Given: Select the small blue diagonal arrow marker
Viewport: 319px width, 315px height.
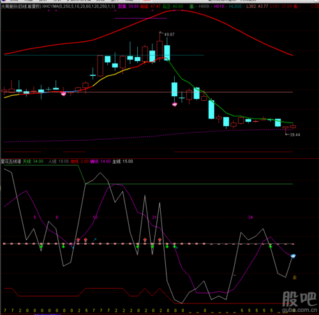Looking at the screenshot, I should [94, 240].
